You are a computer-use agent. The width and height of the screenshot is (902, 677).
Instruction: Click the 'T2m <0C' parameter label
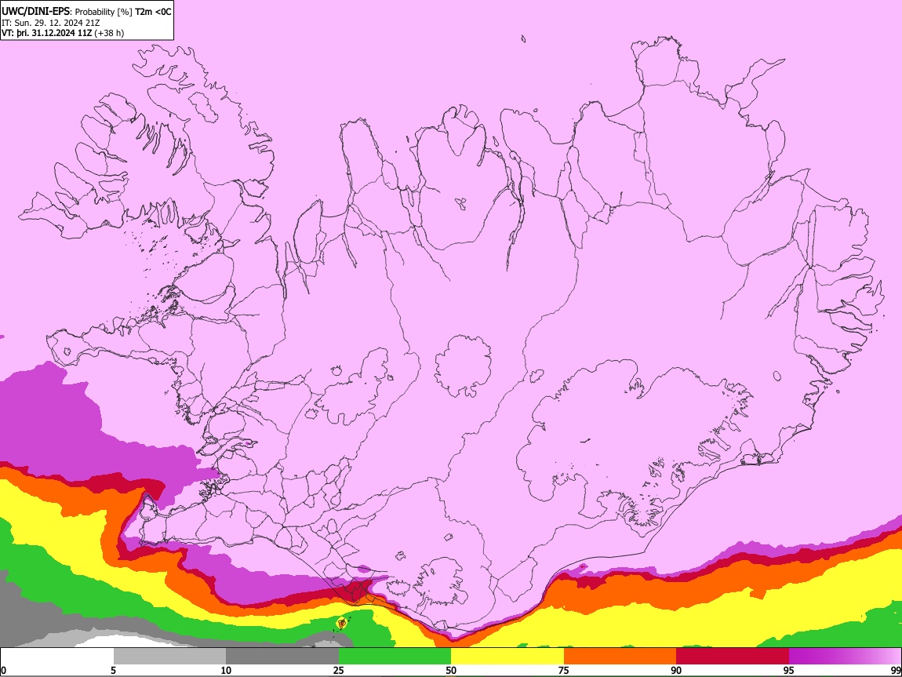[153, 12]
